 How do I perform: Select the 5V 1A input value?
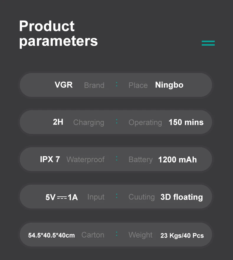[62, 197]
